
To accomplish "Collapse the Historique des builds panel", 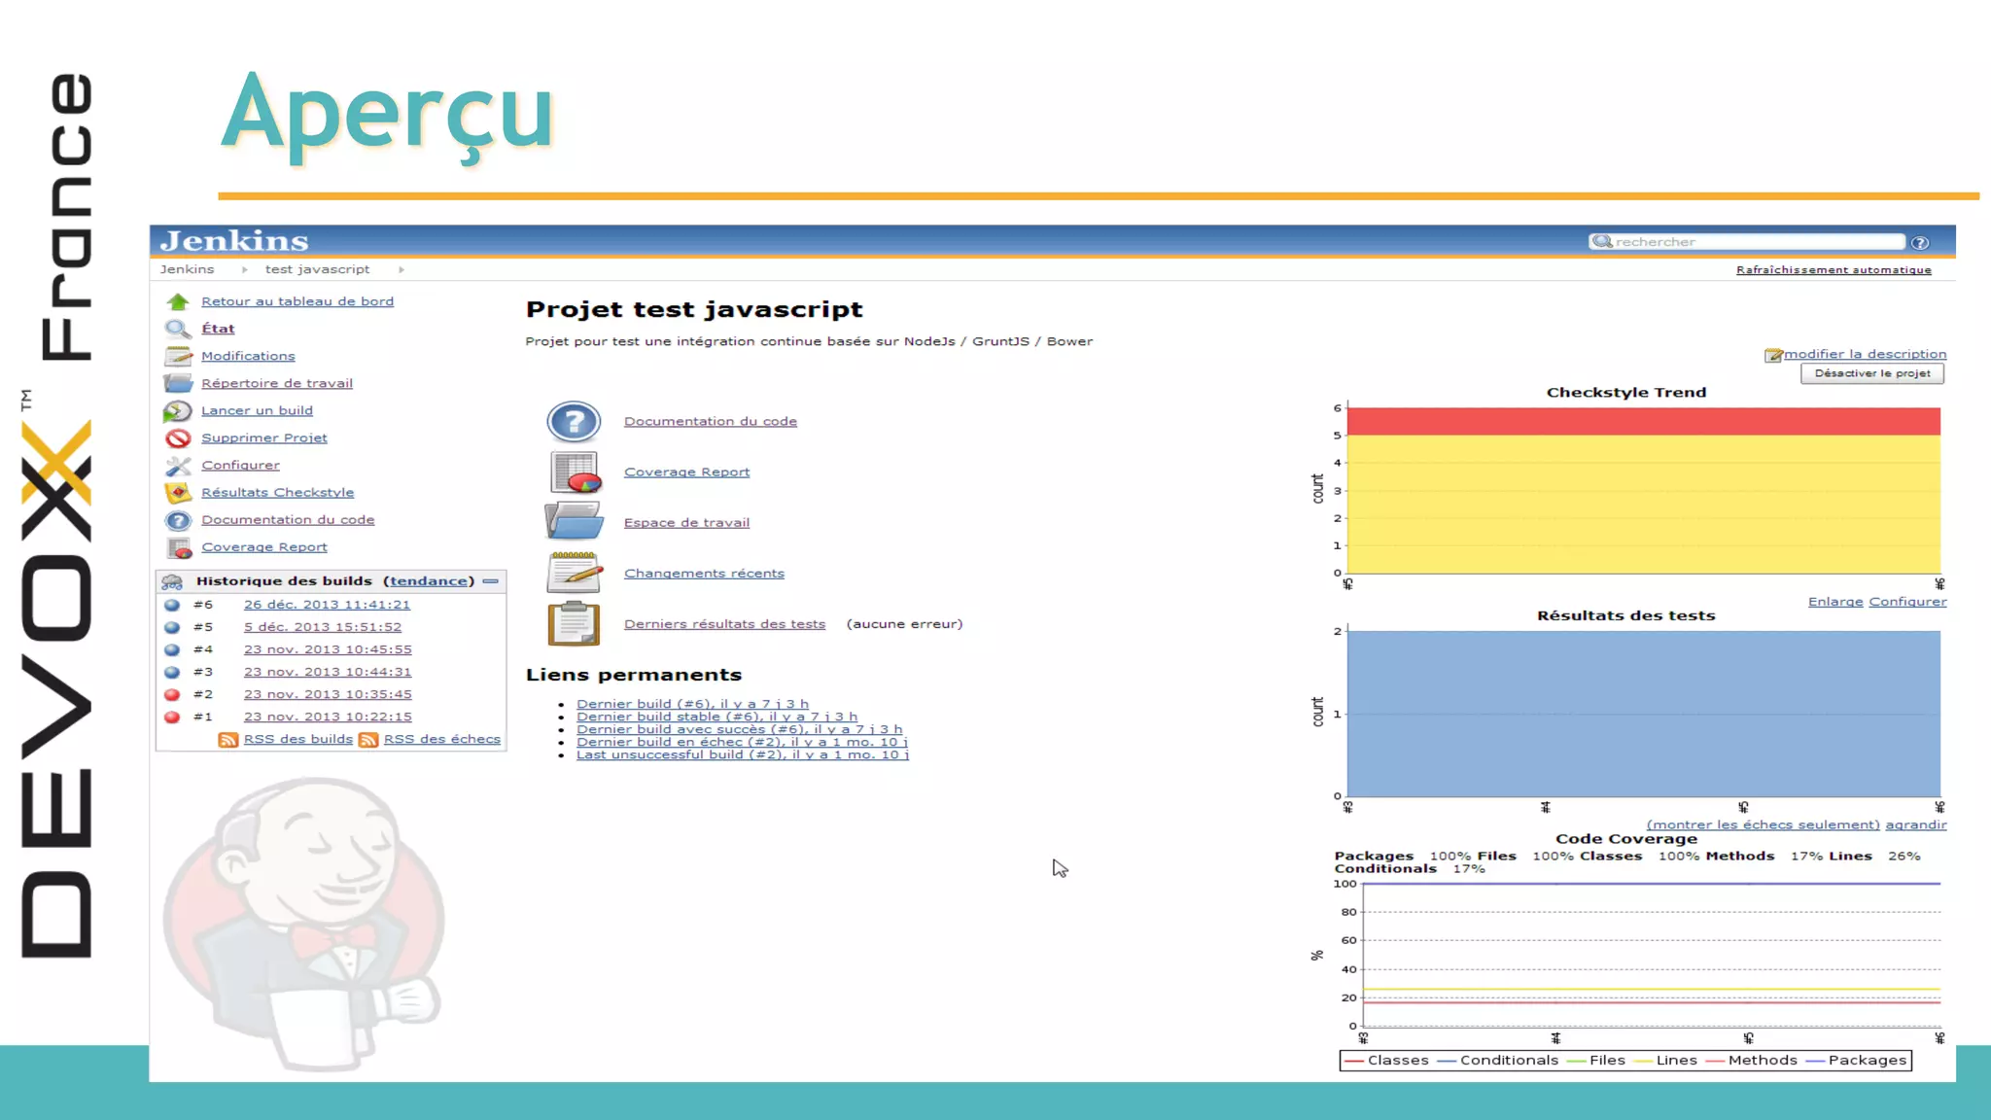I will 491,581.
